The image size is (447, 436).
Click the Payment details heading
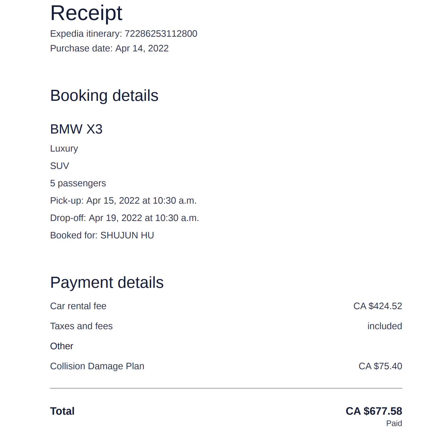[x=107, y=283]
